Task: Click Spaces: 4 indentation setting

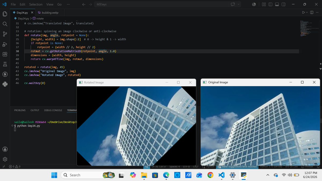Action: (x=175, y=167)
